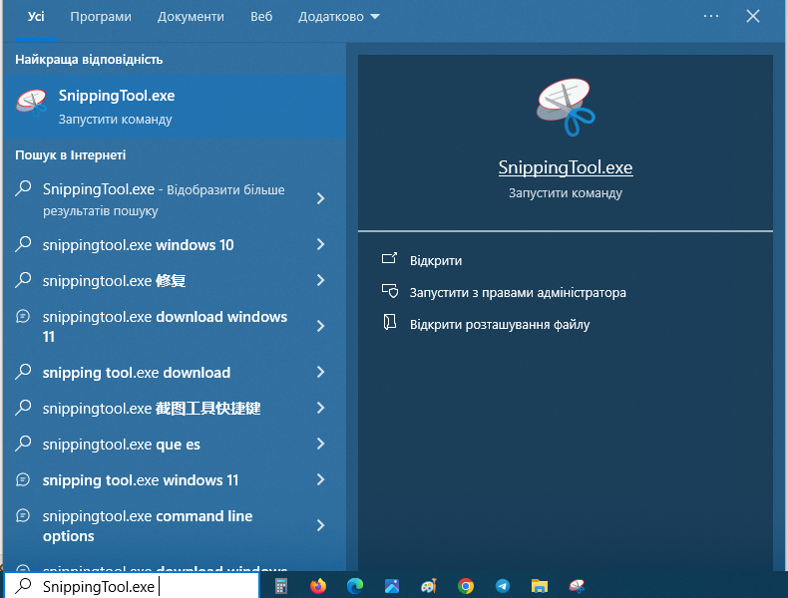Switch to the Програми tab

102,17
